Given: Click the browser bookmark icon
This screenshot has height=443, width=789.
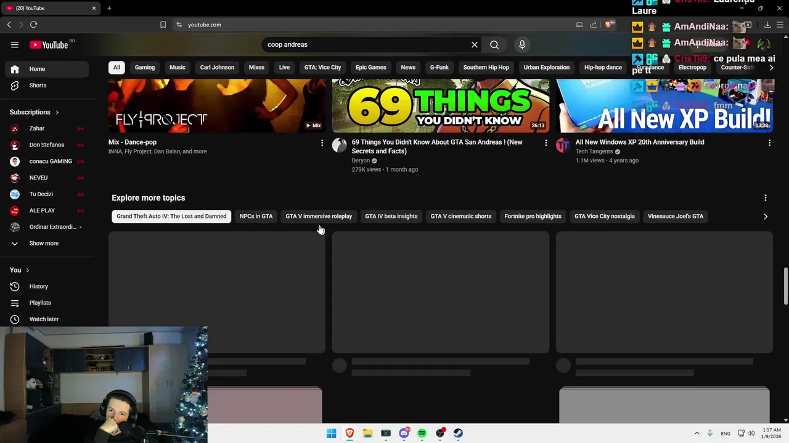Looking at the screenshot, I should pos(163,25).
